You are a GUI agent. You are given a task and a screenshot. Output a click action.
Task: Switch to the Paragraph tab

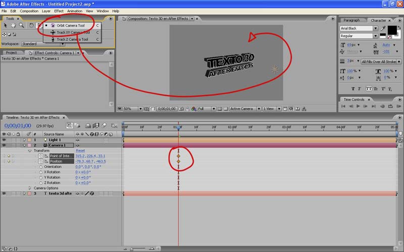click(351, 20)
